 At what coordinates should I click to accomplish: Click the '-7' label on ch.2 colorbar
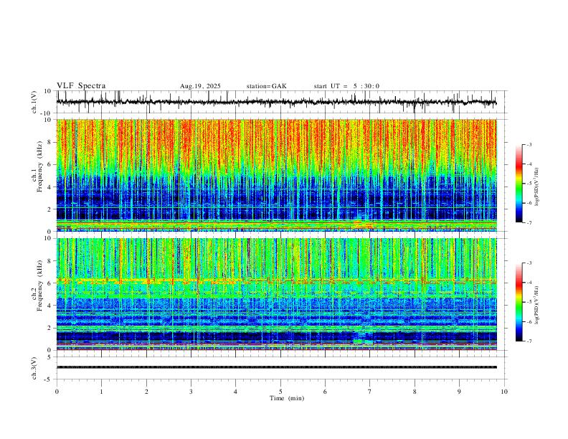click(x=529, y=341)
